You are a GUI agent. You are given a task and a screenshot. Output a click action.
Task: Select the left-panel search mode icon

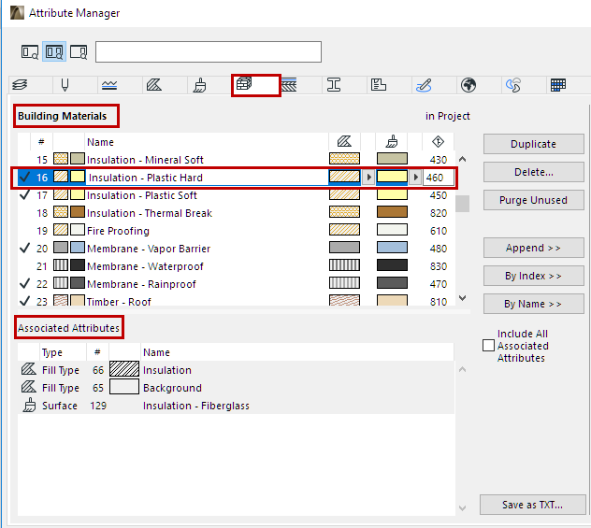(29, 51)
